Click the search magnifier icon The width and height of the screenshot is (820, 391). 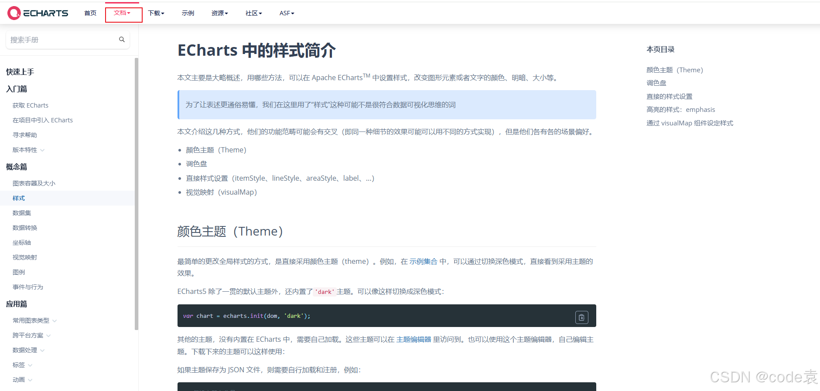(122, 40)
